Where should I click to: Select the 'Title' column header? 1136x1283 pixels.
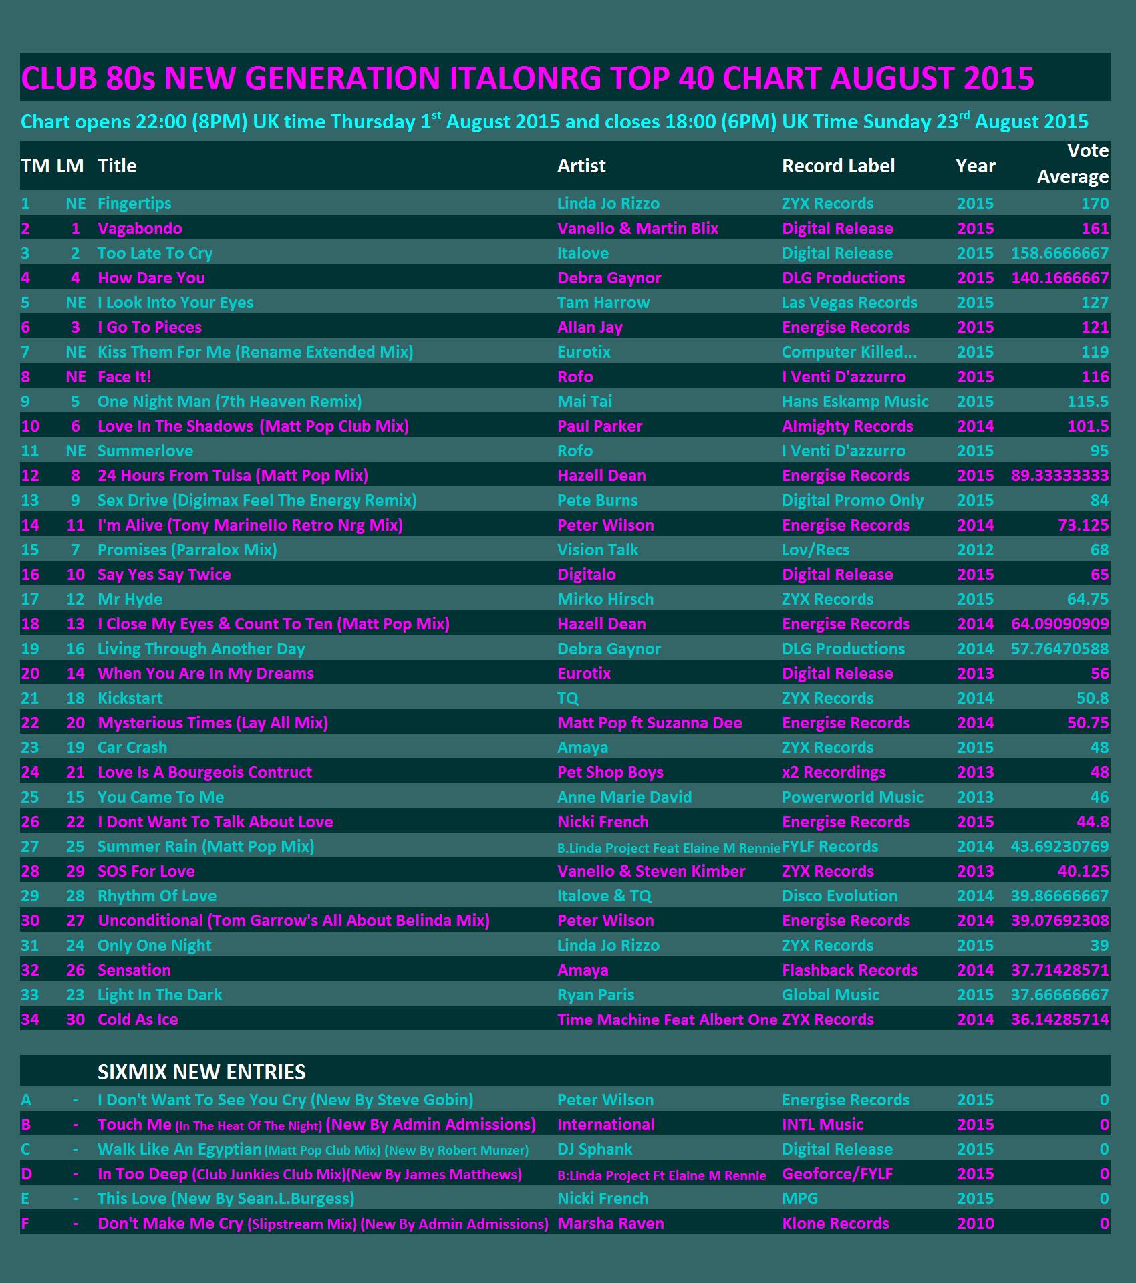point(117,166)
